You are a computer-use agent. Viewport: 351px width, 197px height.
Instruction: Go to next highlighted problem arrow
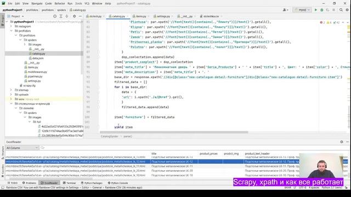(348, 22)
